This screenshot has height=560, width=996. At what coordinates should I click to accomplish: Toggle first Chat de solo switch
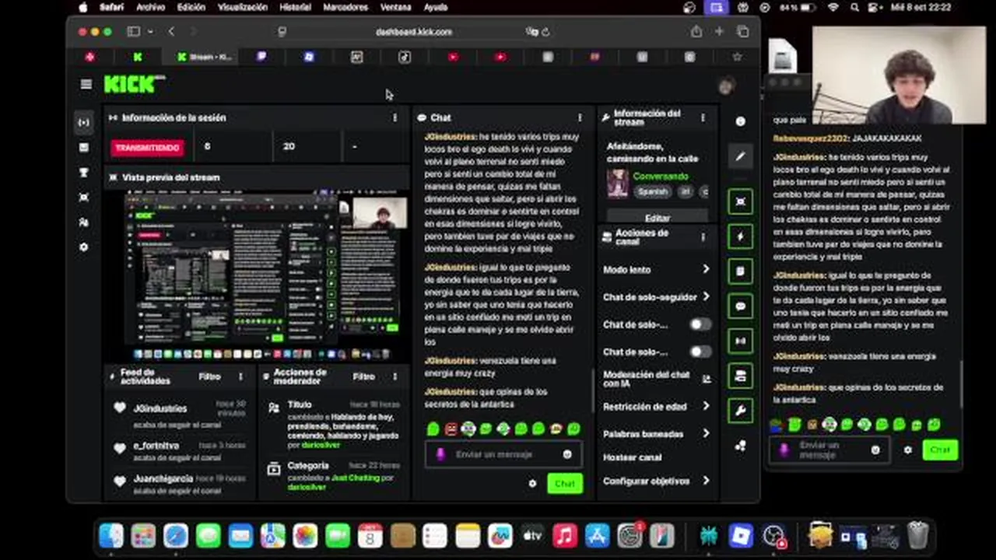700,324
